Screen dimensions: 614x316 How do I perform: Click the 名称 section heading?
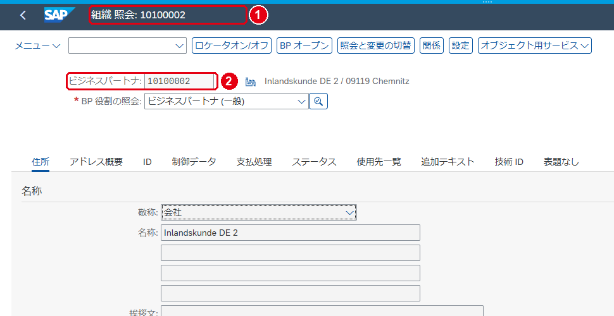coord(31,191)
